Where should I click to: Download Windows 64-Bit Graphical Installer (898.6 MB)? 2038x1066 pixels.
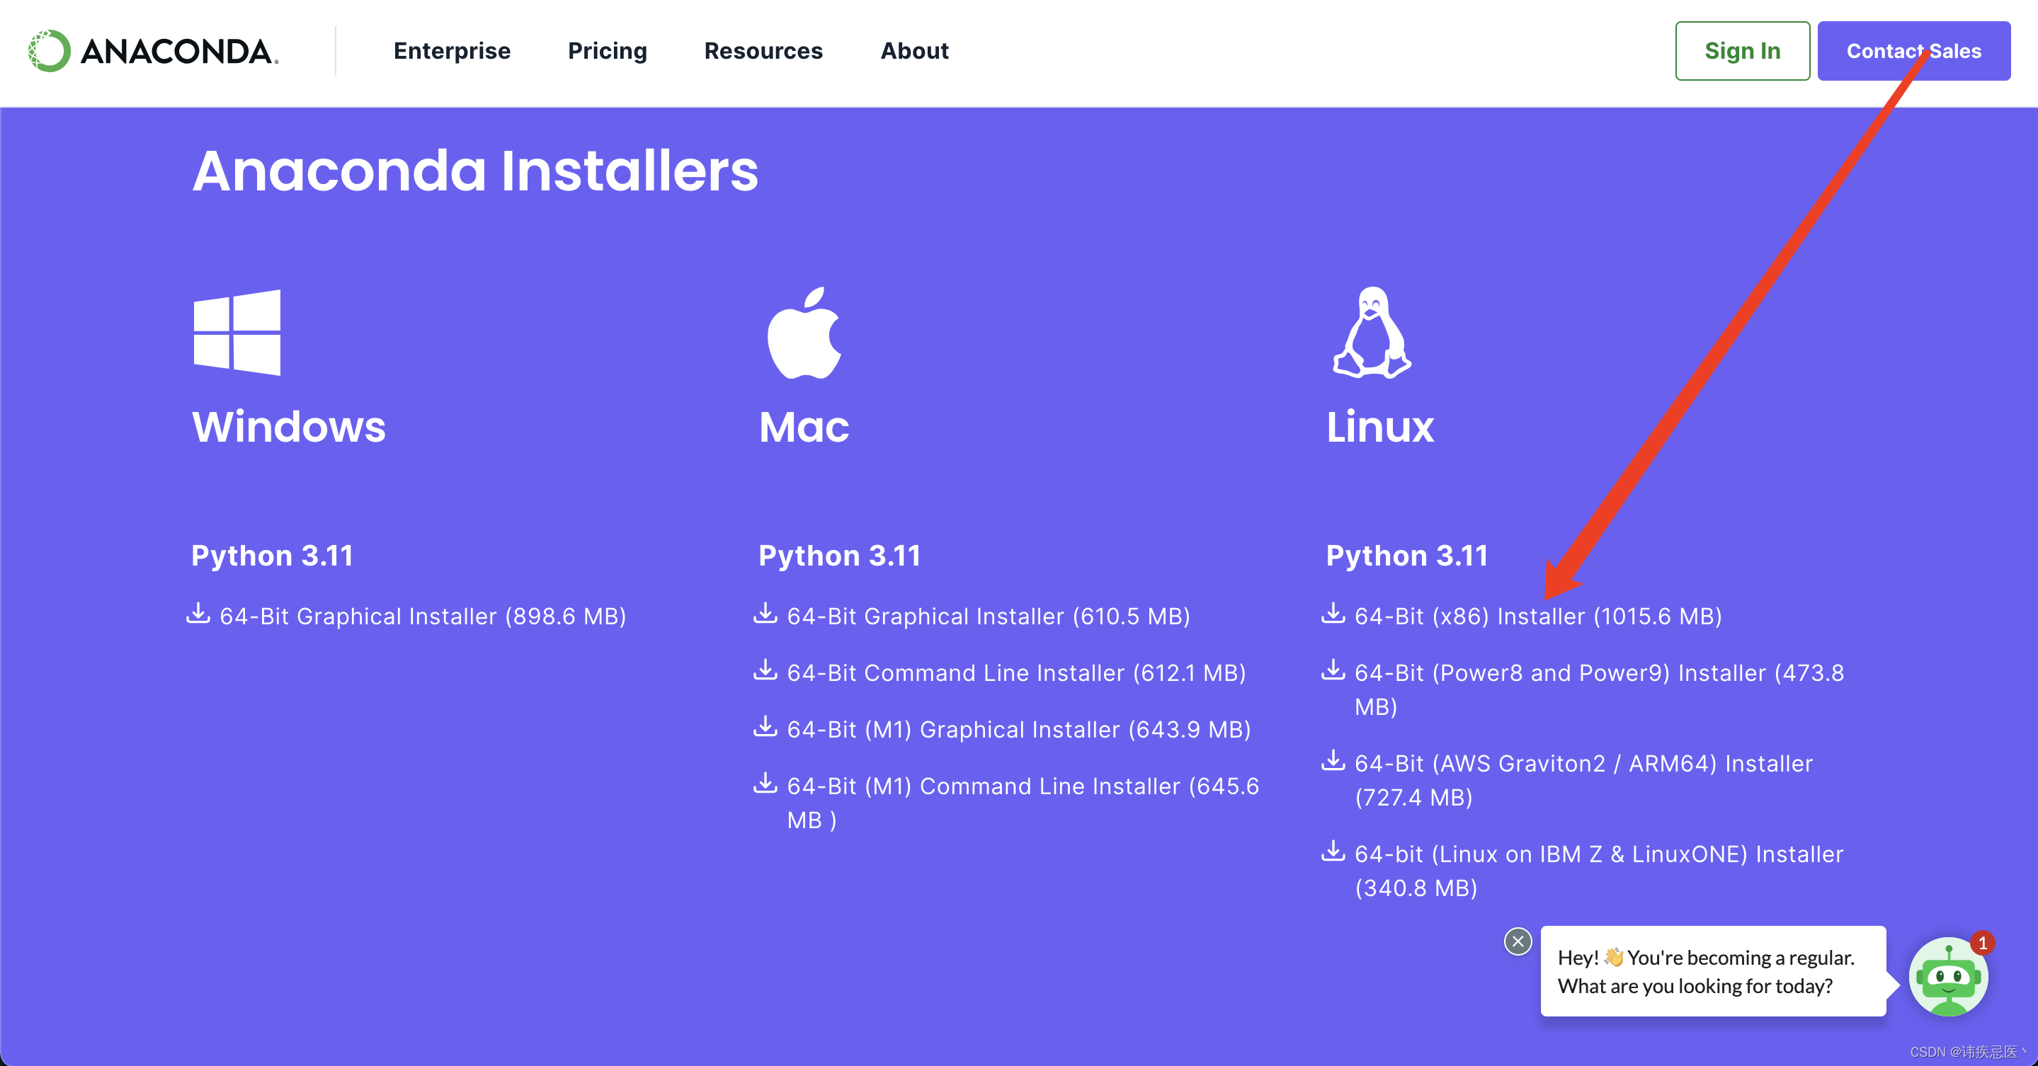tap(423, 616)
